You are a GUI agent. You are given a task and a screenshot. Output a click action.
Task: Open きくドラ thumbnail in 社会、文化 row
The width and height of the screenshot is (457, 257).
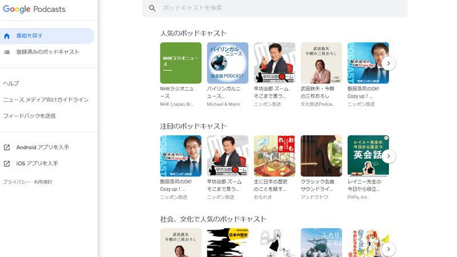pos(368,243)
